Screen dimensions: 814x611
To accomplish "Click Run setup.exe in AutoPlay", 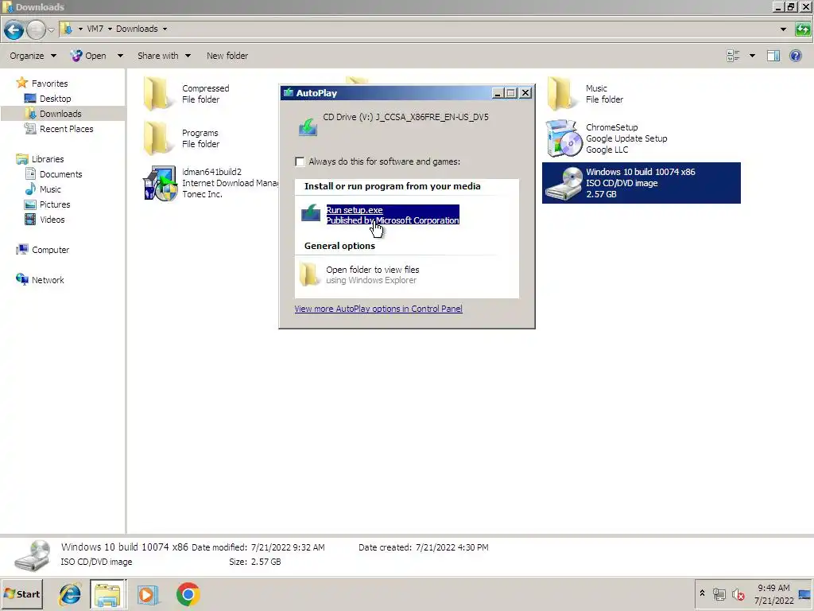I will coord(393,215).
